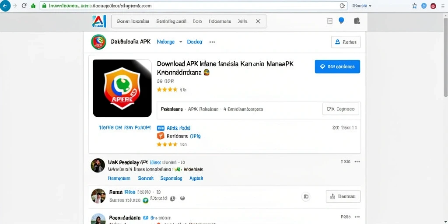Image resolution: width=448 pixels, height=224 pixels.
Task: Open the three-dot menu on the bottom comment
Action: click(x=357, y=217)
